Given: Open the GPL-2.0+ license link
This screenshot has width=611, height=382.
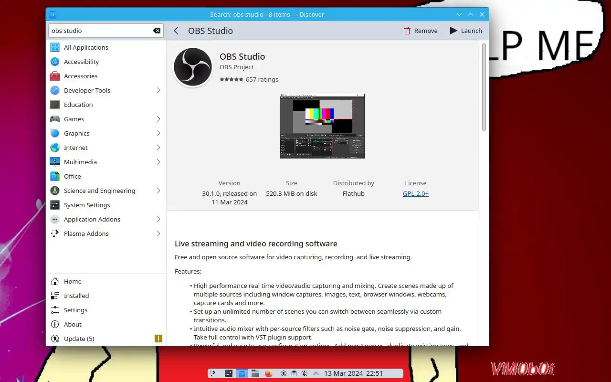Looking at the screenshot, I should pos(416,193).
